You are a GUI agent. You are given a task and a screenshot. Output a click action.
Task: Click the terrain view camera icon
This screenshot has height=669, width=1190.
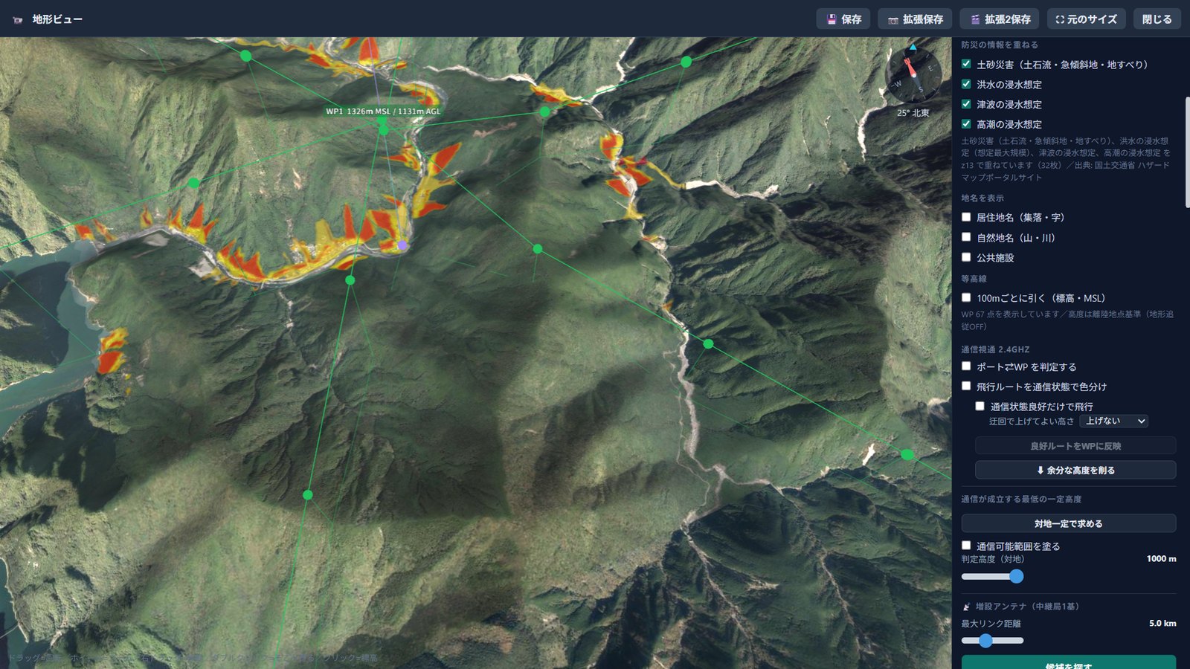(x=18, y=19)
